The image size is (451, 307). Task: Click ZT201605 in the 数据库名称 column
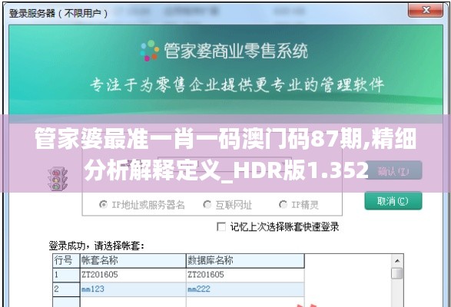pos(206,275)
